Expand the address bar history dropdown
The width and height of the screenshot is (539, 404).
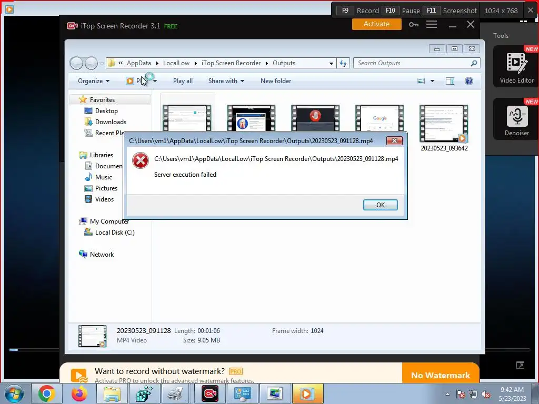pyautogui.click(x=331, y=63)
